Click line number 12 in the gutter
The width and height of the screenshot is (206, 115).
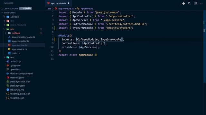point(52,55)
